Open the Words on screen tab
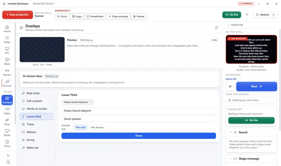281x166 pixels. pyautogui.click(x=37, y=109)
